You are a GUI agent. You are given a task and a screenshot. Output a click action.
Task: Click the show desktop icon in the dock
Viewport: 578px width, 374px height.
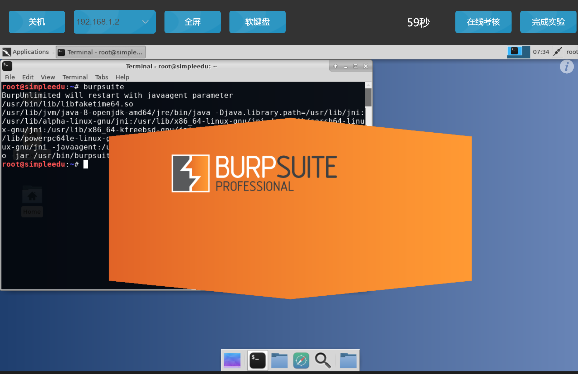[232, 360]
